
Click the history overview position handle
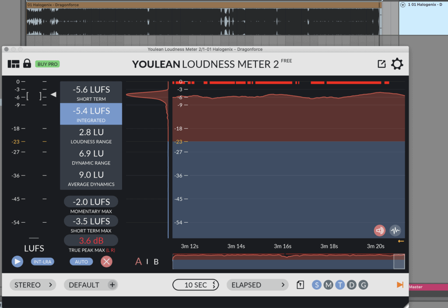click(399, 261)
